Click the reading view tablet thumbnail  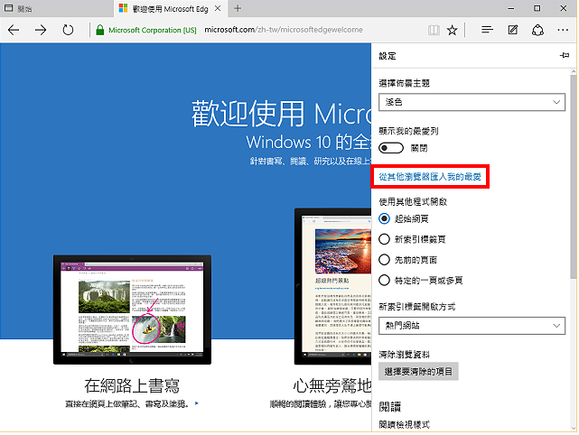[332, 286]
